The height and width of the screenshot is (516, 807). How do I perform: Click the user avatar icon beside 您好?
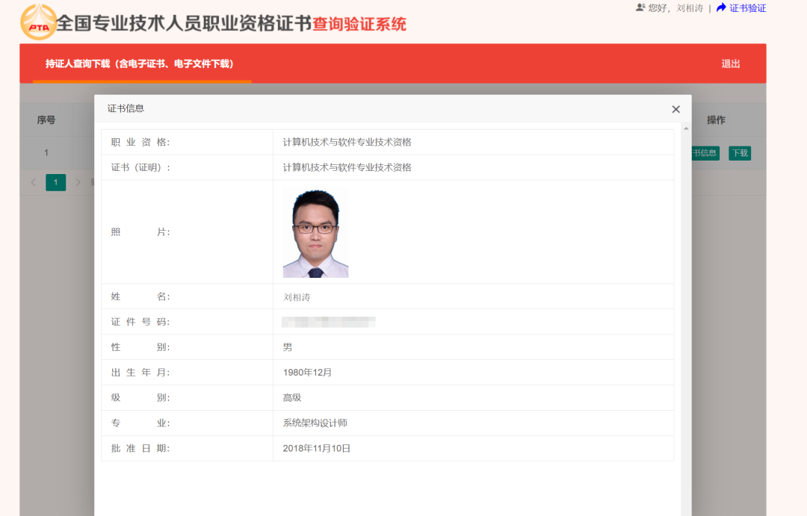(x=640, y=7)
